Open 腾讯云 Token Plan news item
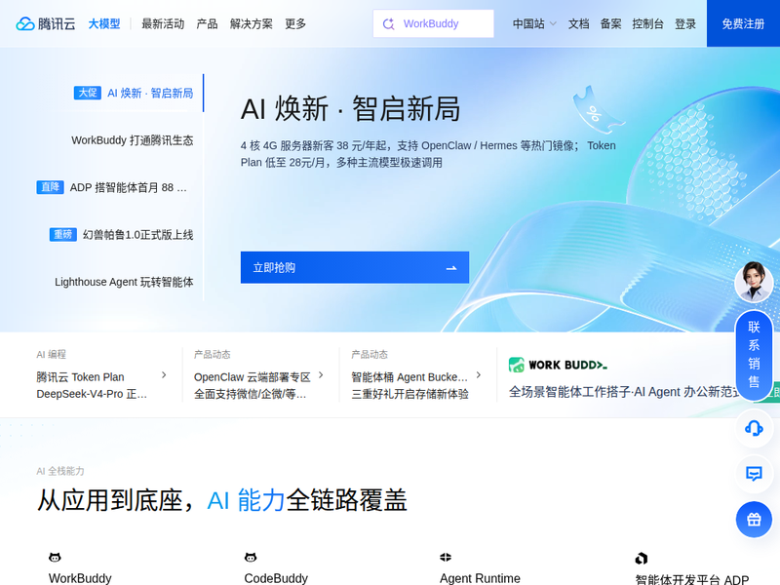 click(101, 385)
